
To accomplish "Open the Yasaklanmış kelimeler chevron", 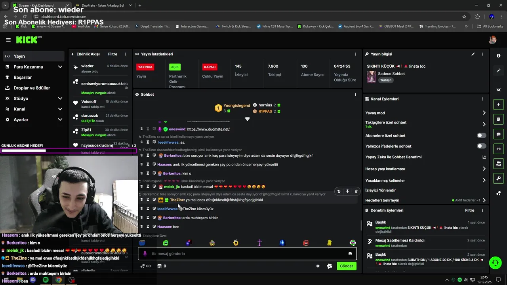I will pyautogui.click(x=484, y=180).
